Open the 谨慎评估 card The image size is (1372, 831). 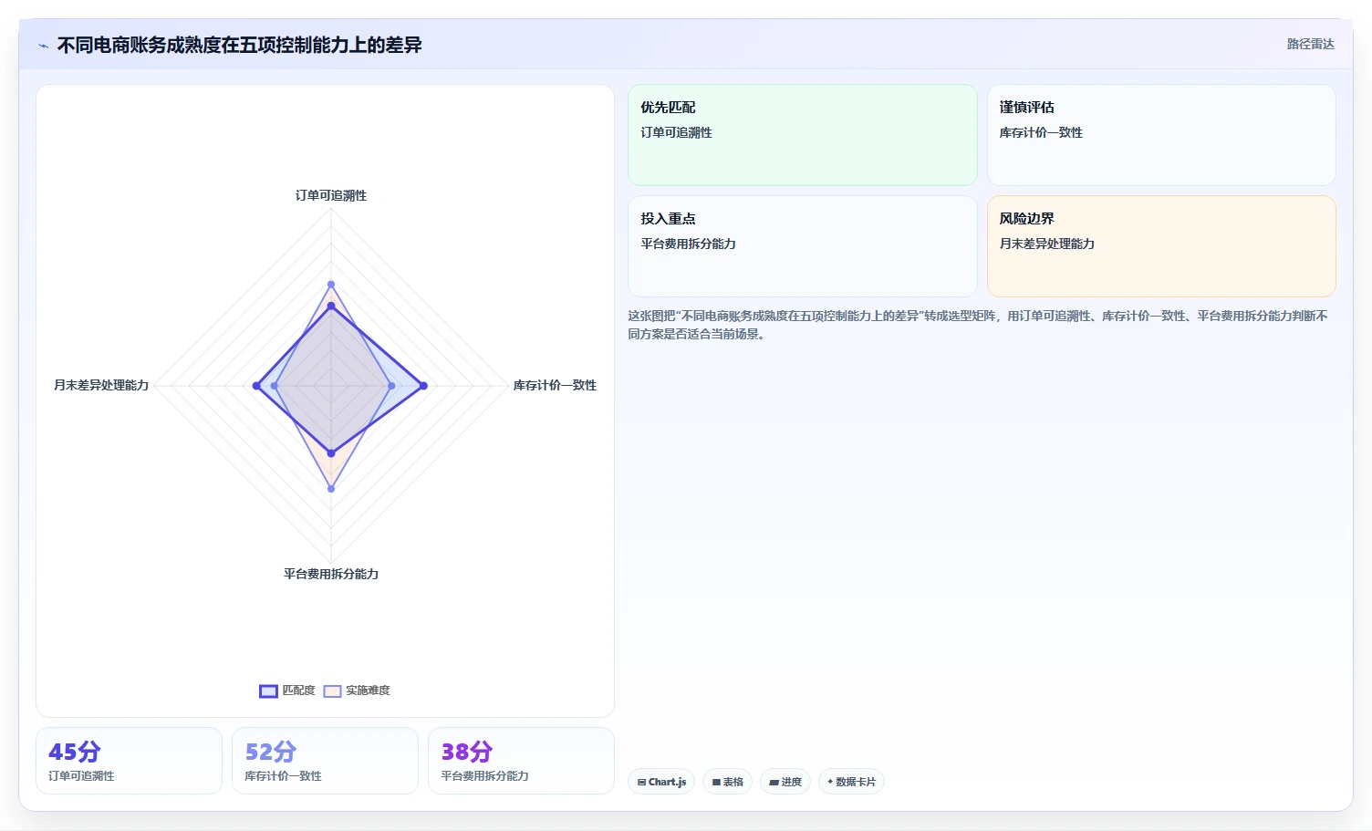[1161, 135]
